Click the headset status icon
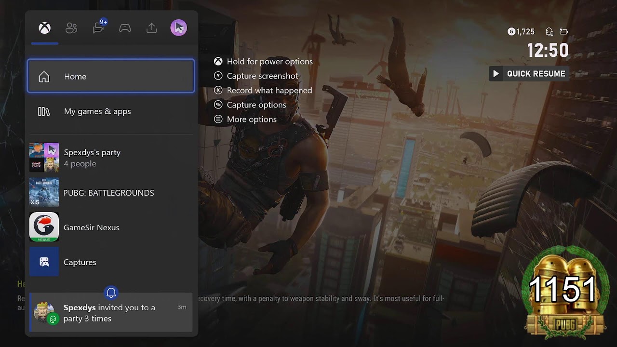 pyautogui.click(x=550, y=32)
